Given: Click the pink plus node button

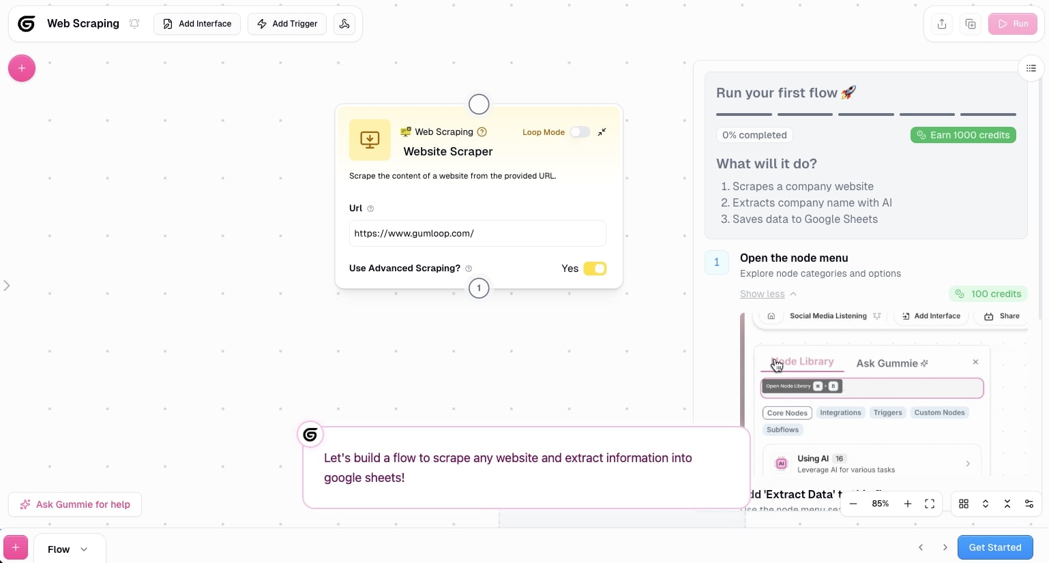Looking at the screenshot, I should tap(22, 68).
